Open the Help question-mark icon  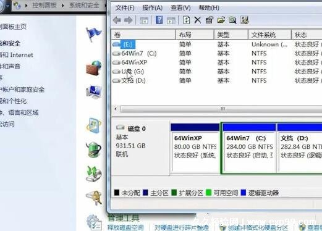159,20
